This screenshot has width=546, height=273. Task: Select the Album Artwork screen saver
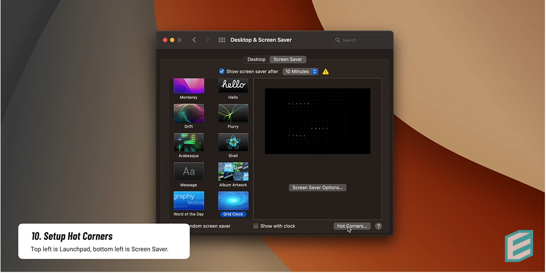click(233, 171)
